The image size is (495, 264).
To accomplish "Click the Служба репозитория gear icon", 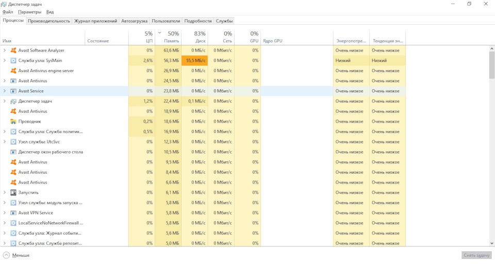I will click(13, 243).
